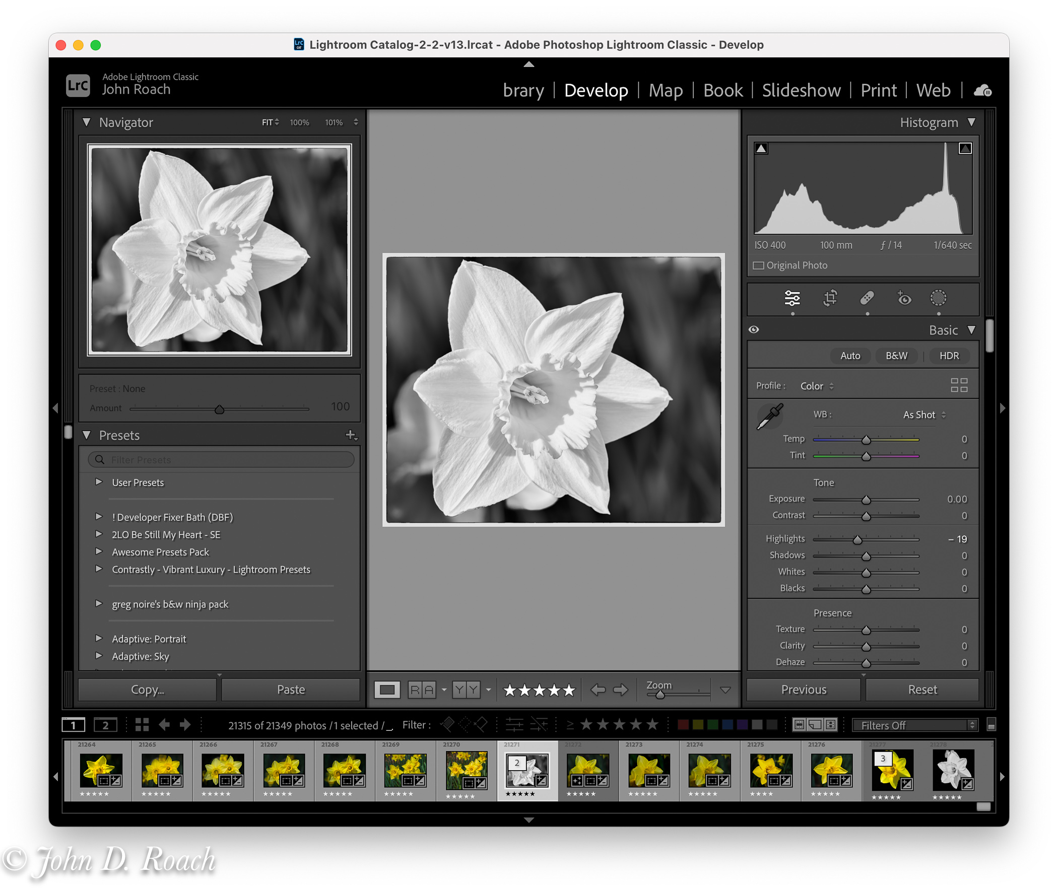
Task: Click the Highlights slider handle
Action: [857, 540]
